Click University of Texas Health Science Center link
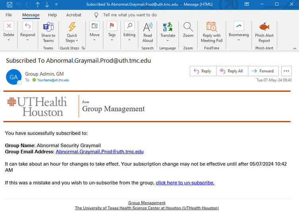This screenshot has height=215, width=299. tap(147, 208)
